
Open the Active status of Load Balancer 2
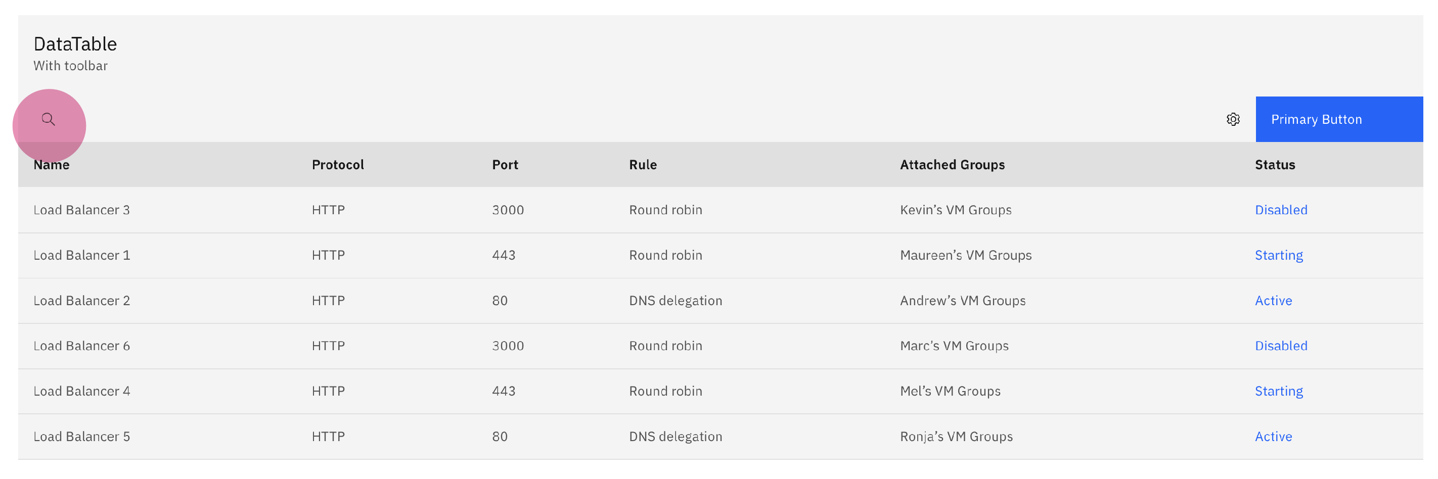tap(1273, 300)
